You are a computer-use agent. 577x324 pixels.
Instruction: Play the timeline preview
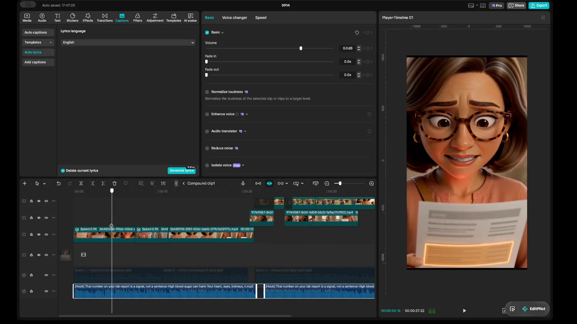464,311
